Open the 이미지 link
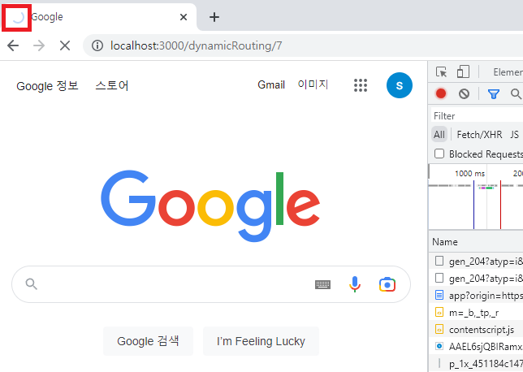Screen dimensions: 523x372 [x=313, y=84]
